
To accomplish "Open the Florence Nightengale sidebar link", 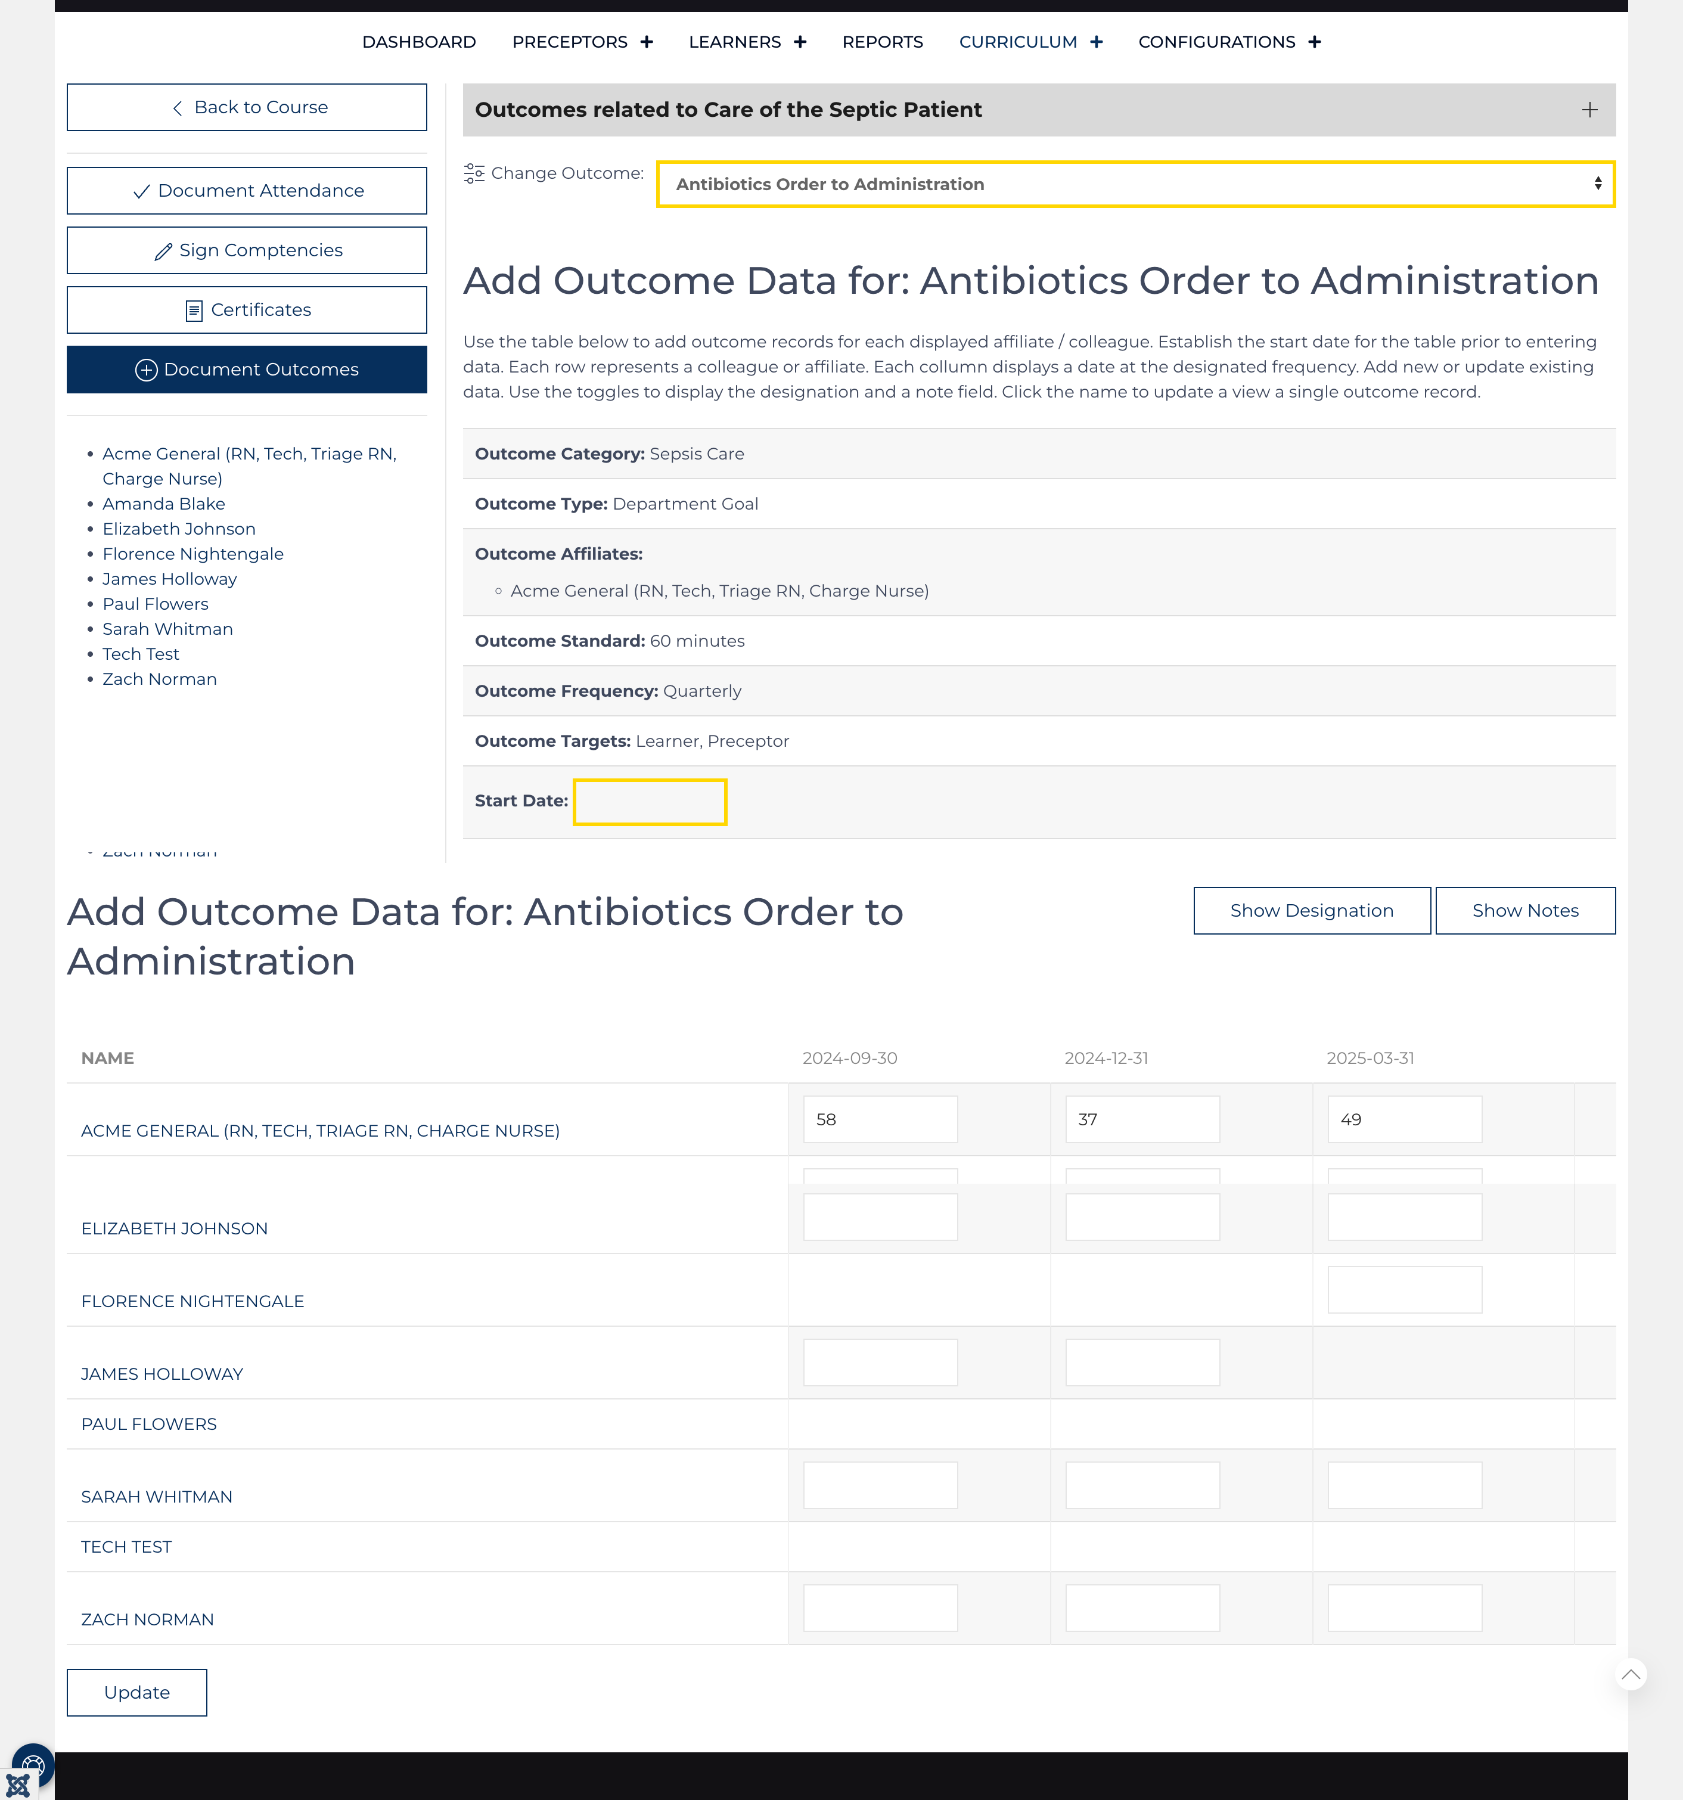I will 193,553.
